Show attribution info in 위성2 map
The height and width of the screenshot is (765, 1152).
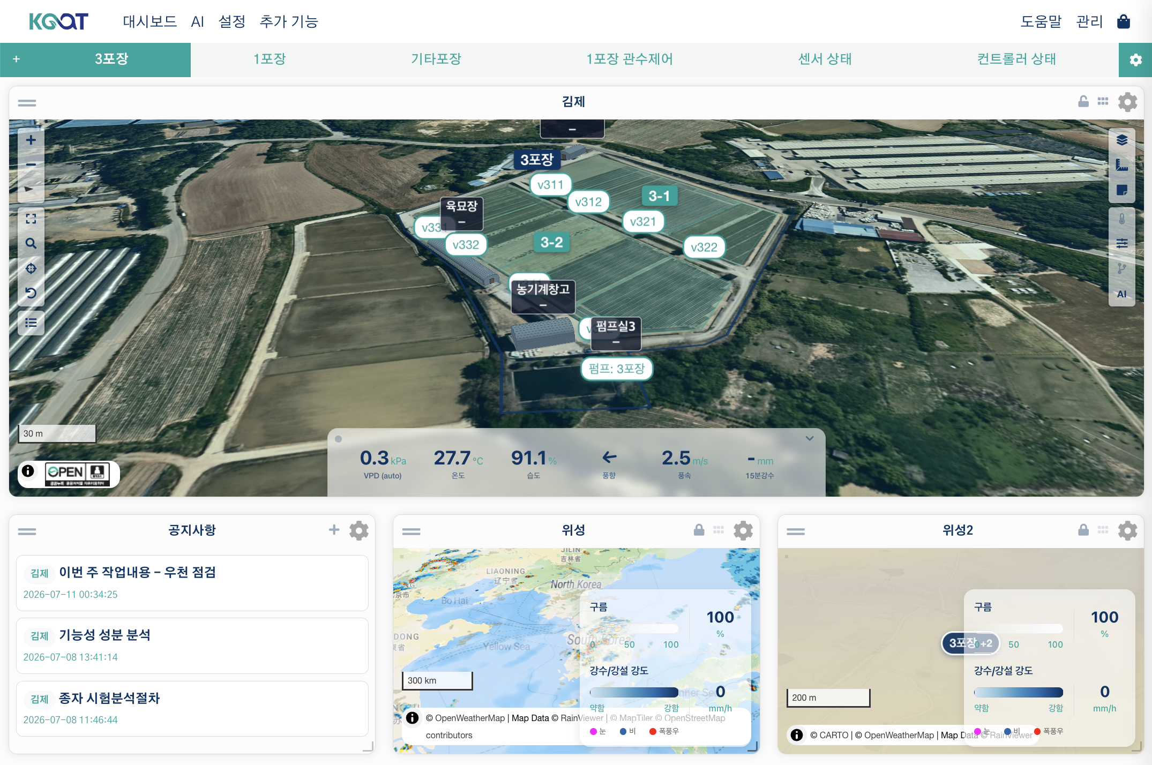click(797, 734)
